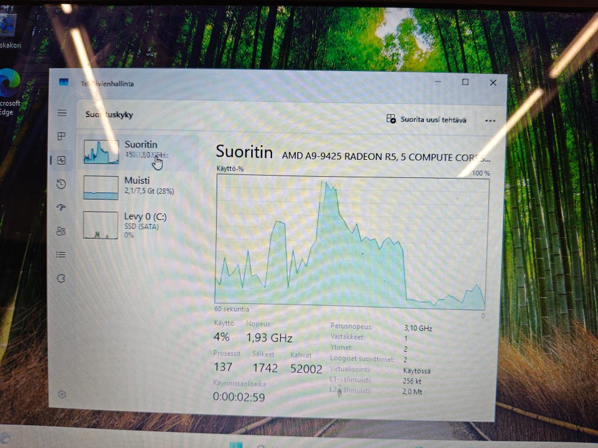Open the Details list page icon
Screen dimensions: 598x448
61,254
